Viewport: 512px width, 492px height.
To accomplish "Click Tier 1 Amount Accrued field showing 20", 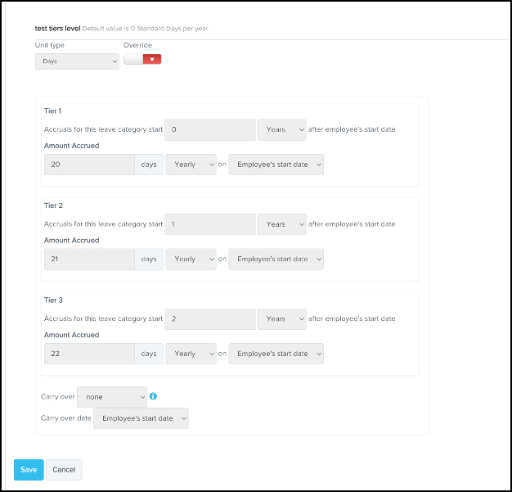I will 89,165.
